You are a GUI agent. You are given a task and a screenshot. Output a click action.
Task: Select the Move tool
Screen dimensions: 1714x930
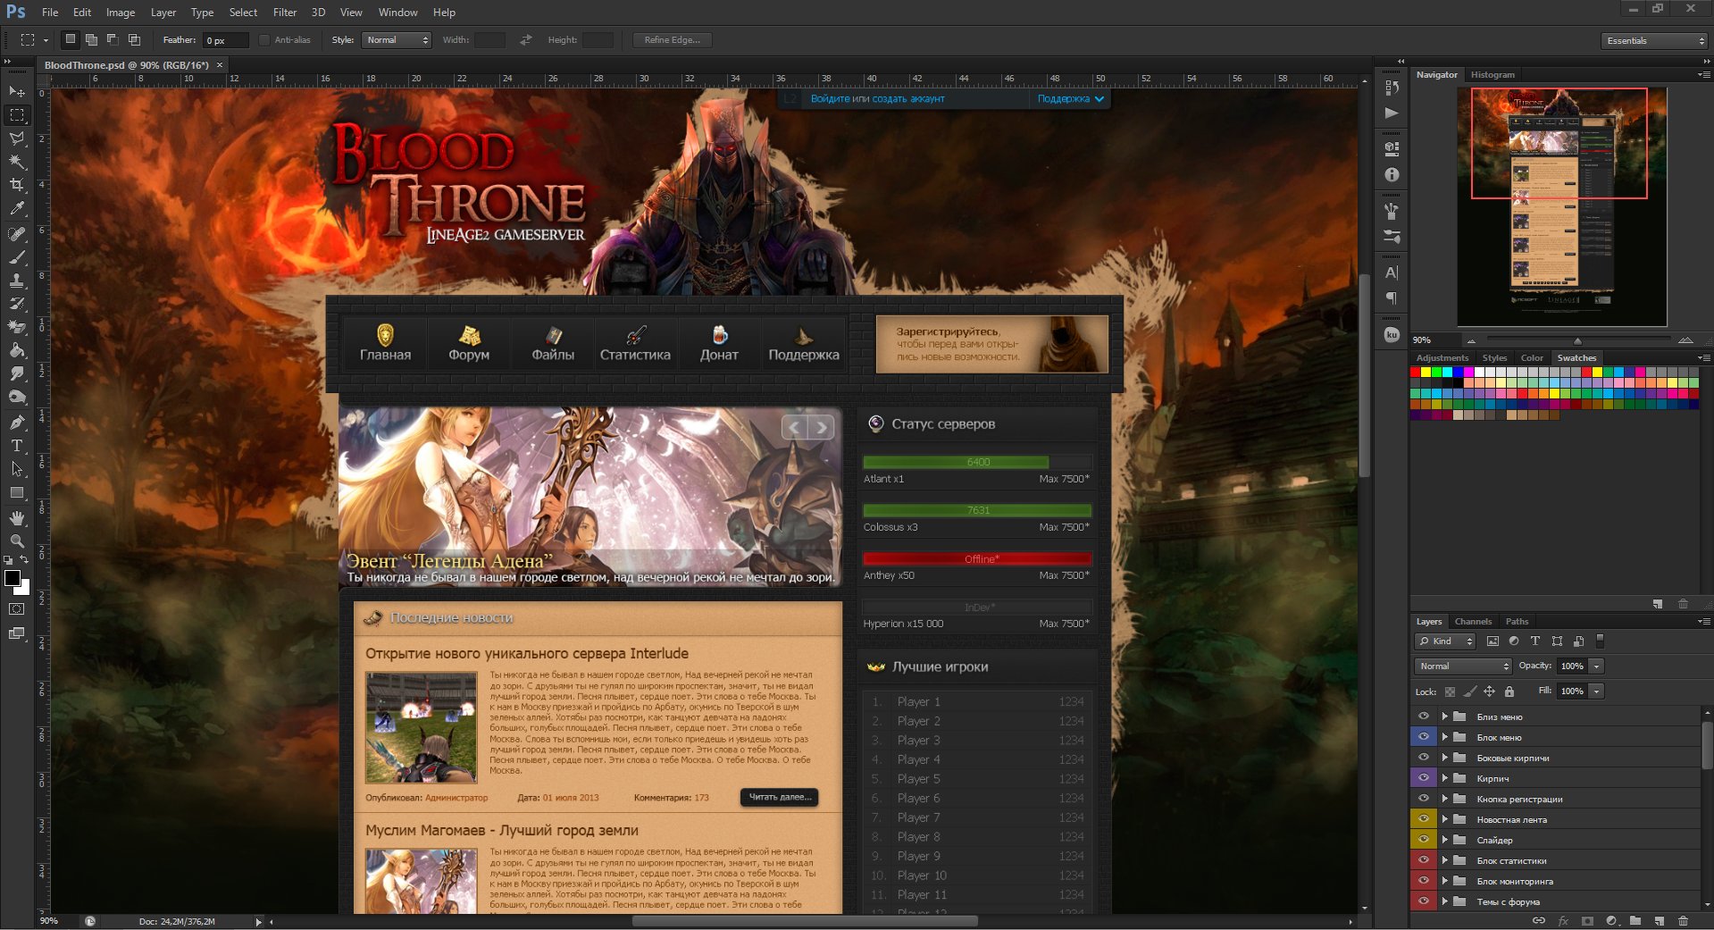click(17, 92)
